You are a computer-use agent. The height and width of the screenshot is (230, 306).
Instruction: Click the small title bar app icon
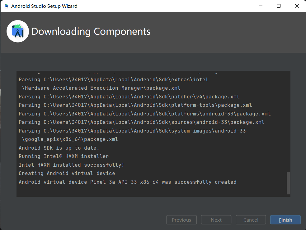point(7,6)
